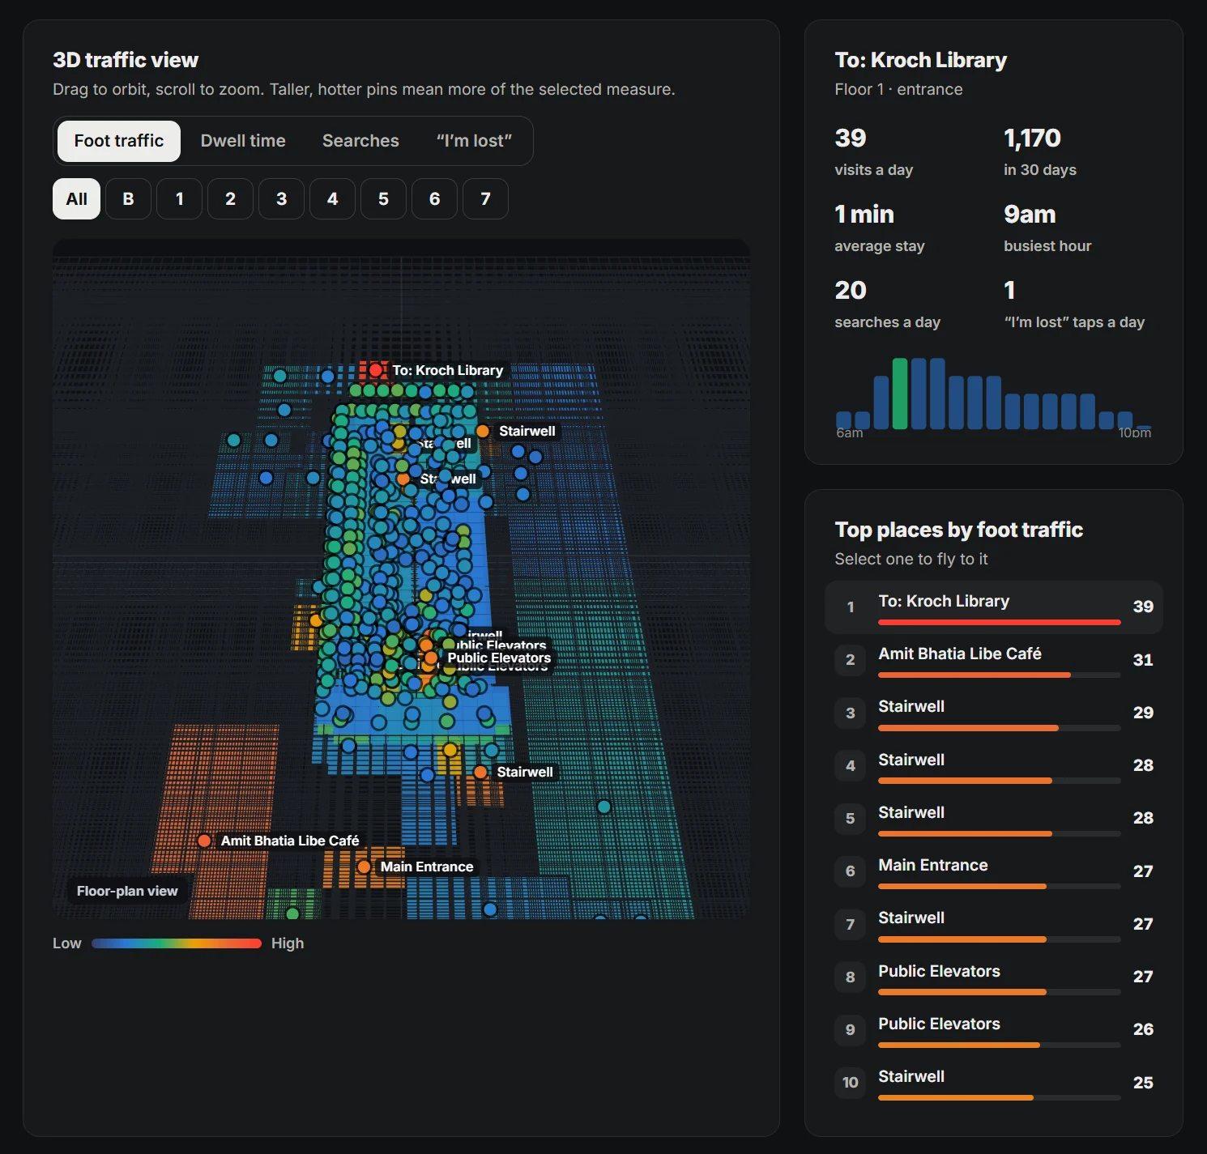This screenshot has height=1154, width=1207.
Task: Select the Stairwell row ranked 10
Action: point(994,1083)
